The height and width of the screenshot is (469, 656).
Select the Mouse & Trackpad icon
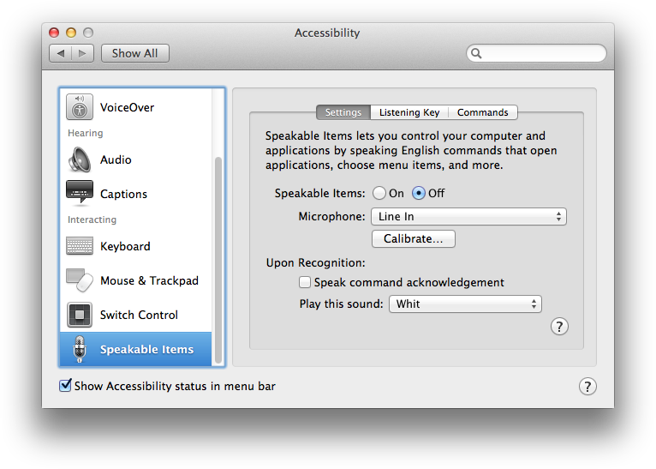point(80,280)
